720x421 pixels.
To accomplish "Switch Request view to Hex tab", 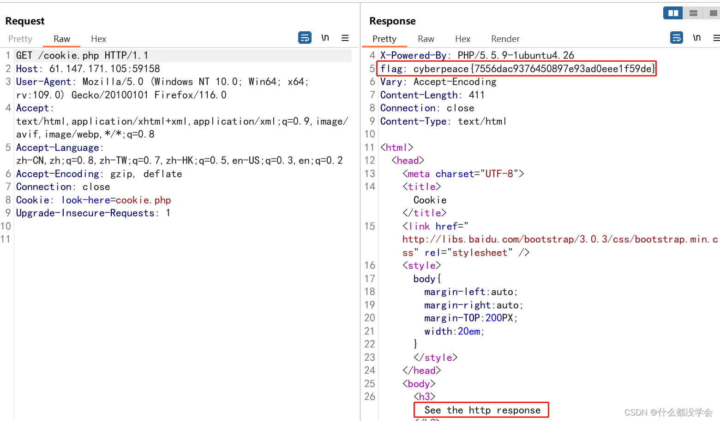I will point(98,39).
